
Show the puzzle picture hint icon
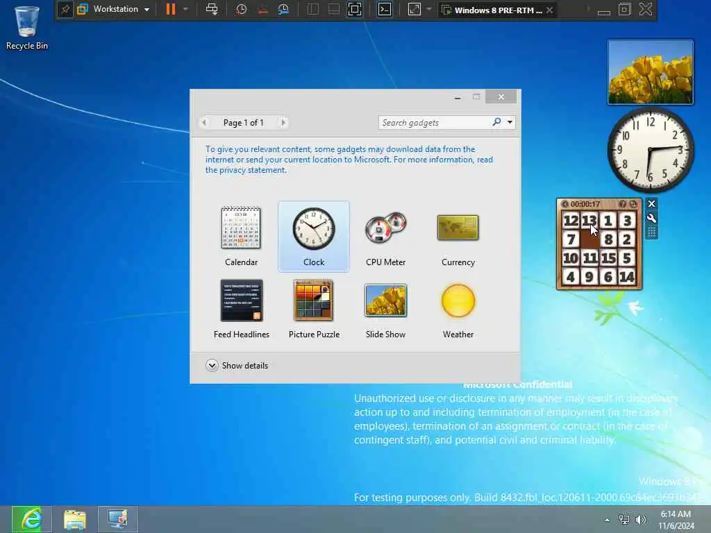point(623,205)
